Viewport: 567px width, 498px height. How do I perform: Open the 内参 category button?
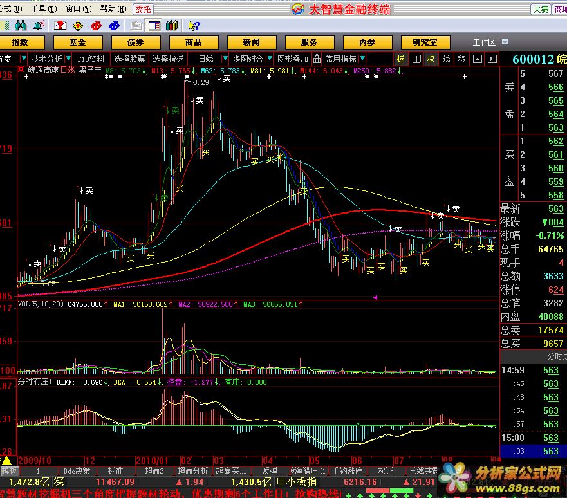tap(367, 42)
